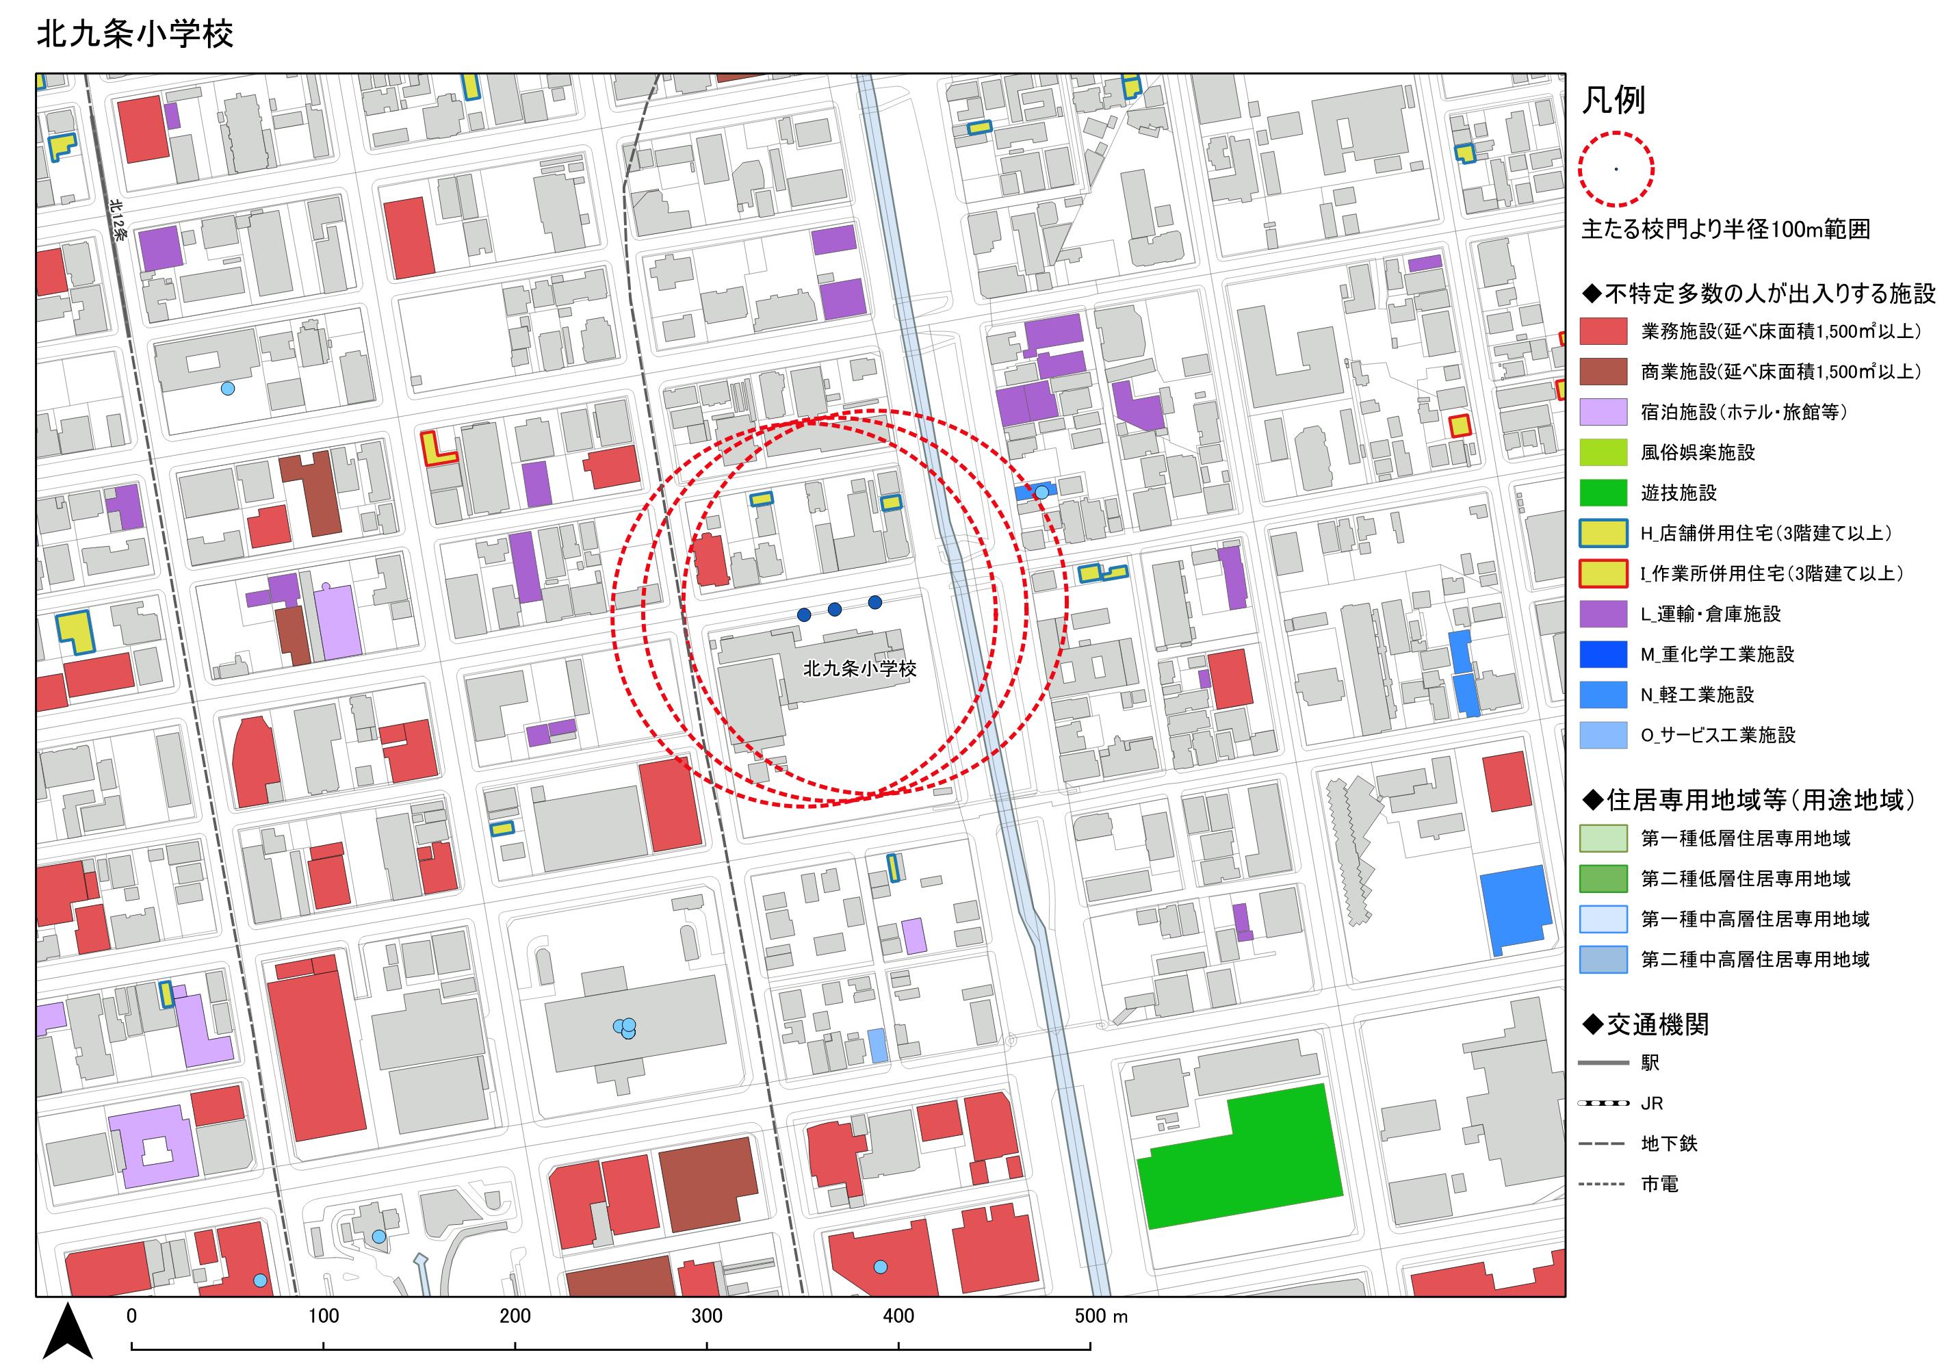Click the middle dark blue school gate dot
This screenshot has height=1372, width=1957.
coord(834,609)
